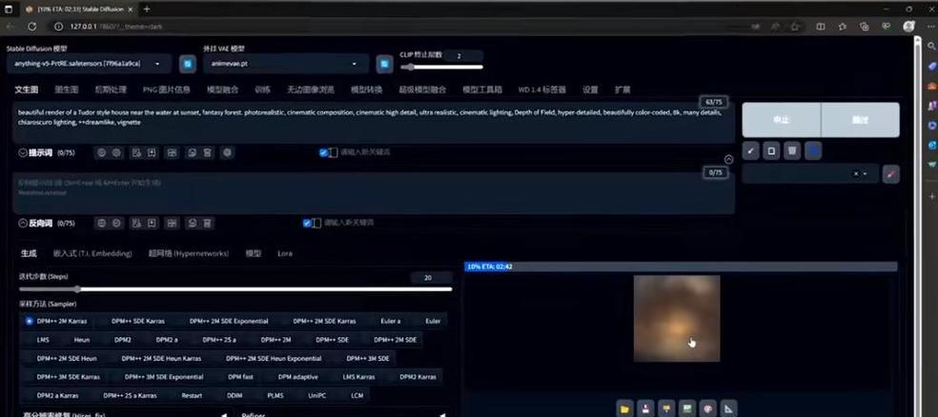Click the first round icon in prompt toolbar
Viewport: 938px width, 417px height.
(x=102, y=153)
